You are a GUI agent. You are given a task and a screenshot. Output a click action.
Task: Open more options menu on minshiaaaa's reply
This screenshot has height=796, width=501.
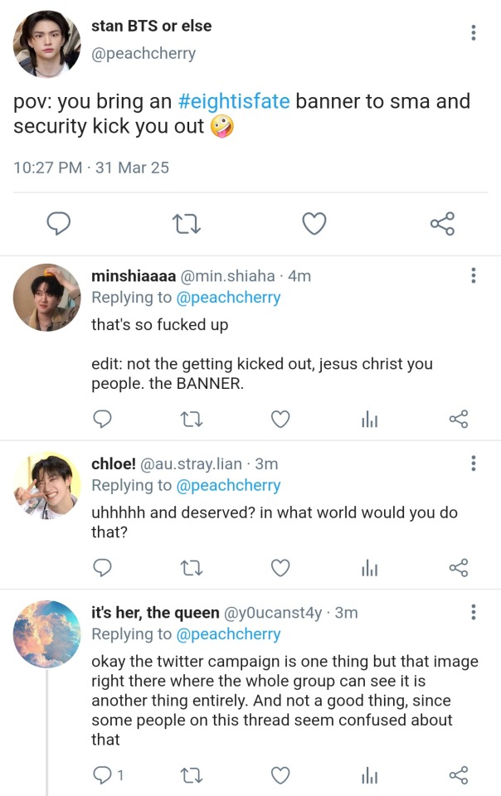click(473, 276)
